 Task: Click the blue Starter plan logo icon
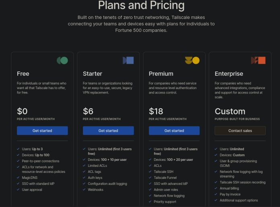128,61
